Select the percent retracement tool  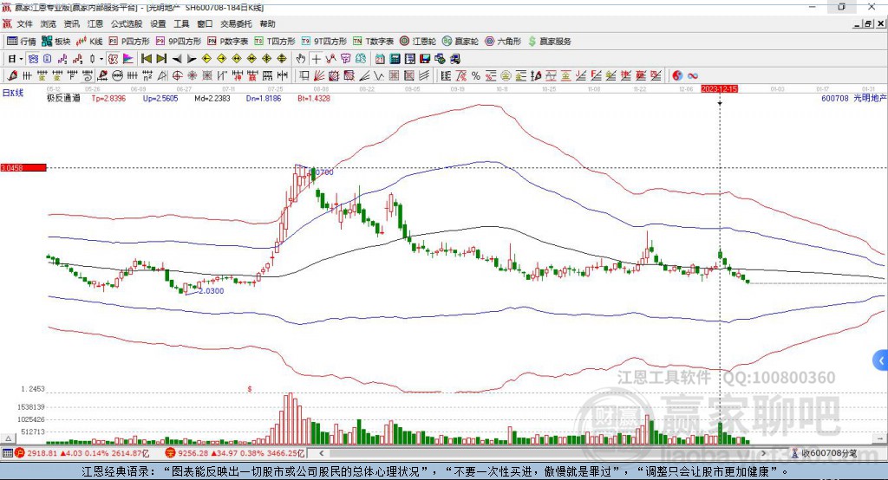click(476, 76)
